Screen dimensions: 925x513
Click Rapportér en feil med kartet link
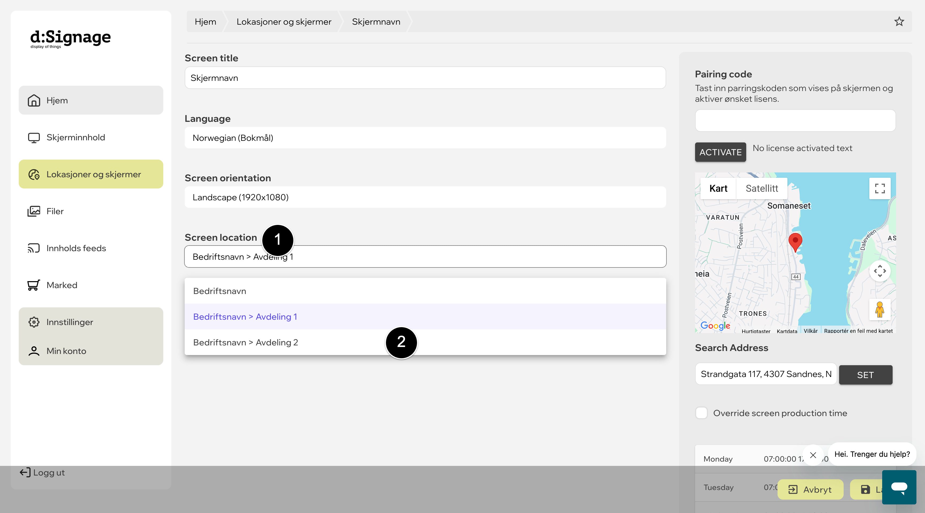click(x=858, y=331)
